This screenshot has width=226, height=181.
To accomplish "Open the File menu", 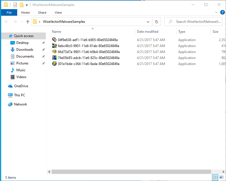I will point(9,13).
